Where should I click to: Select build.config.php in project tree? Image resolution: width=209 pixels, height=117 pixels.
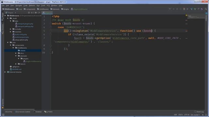tap(20, 34)
